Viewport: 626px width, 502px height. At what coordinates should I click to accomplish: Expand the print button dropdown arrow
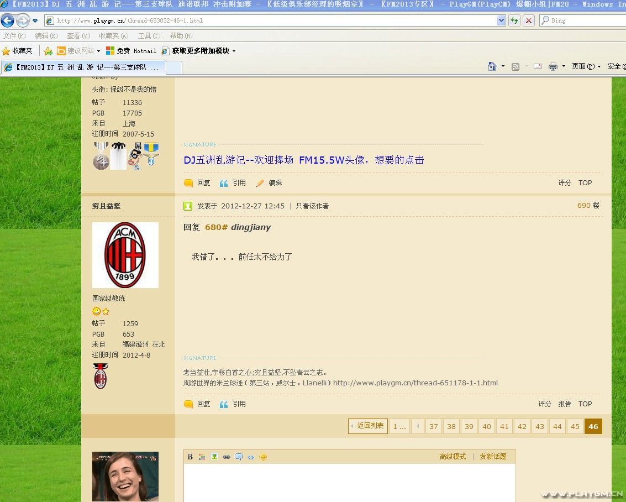(564, 66)
